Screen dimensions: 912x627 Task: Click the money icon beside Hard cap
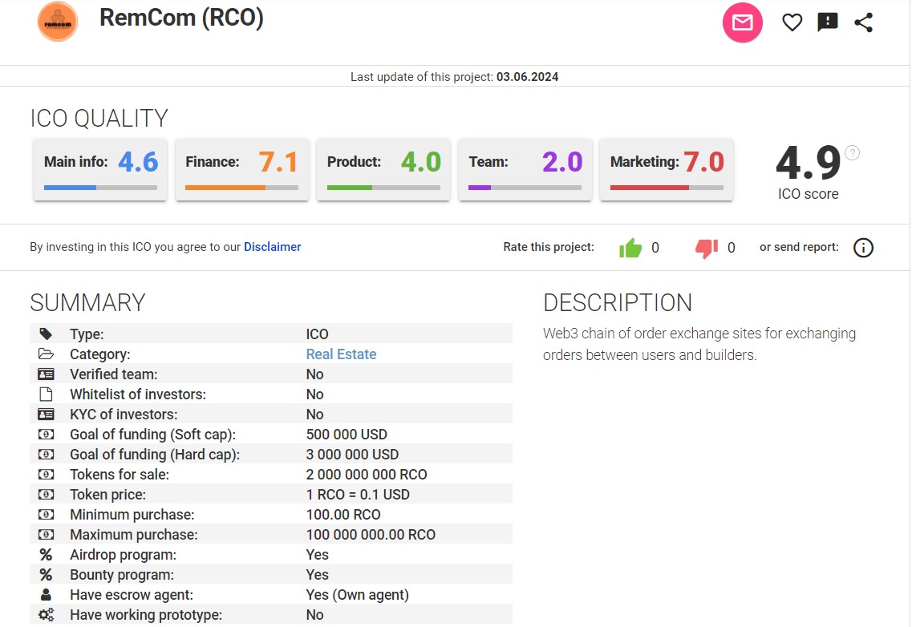coord(46,455)
